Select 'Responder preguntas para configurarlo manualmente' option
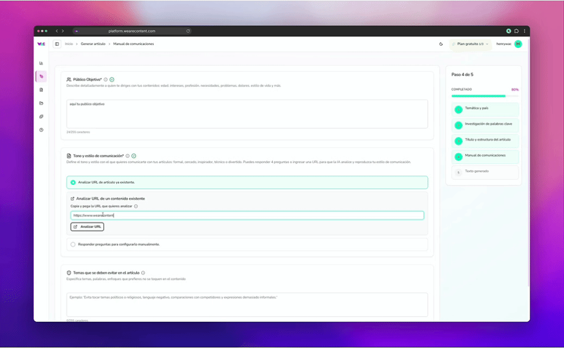 73,244
